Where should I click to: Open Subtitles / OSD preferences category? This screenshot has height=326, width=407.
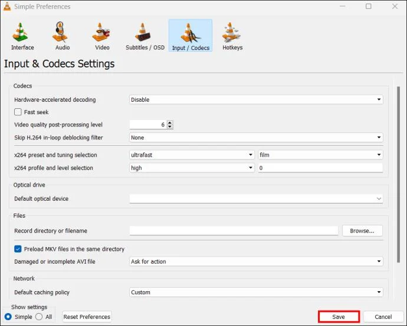point(145,36)
